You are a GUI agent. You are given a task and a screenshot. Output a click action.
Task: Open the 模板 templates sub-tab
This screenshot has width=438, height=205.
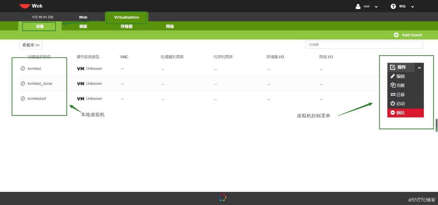click(83, 26)
